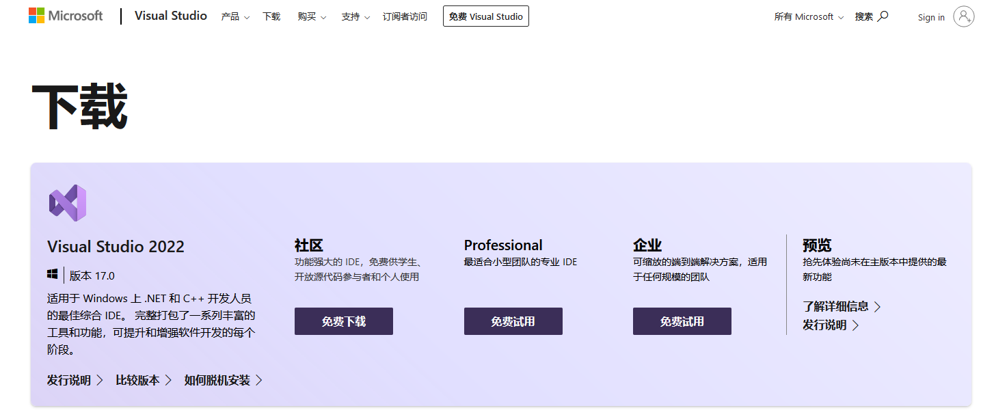Expand the 产品 menu

point(235,16)
